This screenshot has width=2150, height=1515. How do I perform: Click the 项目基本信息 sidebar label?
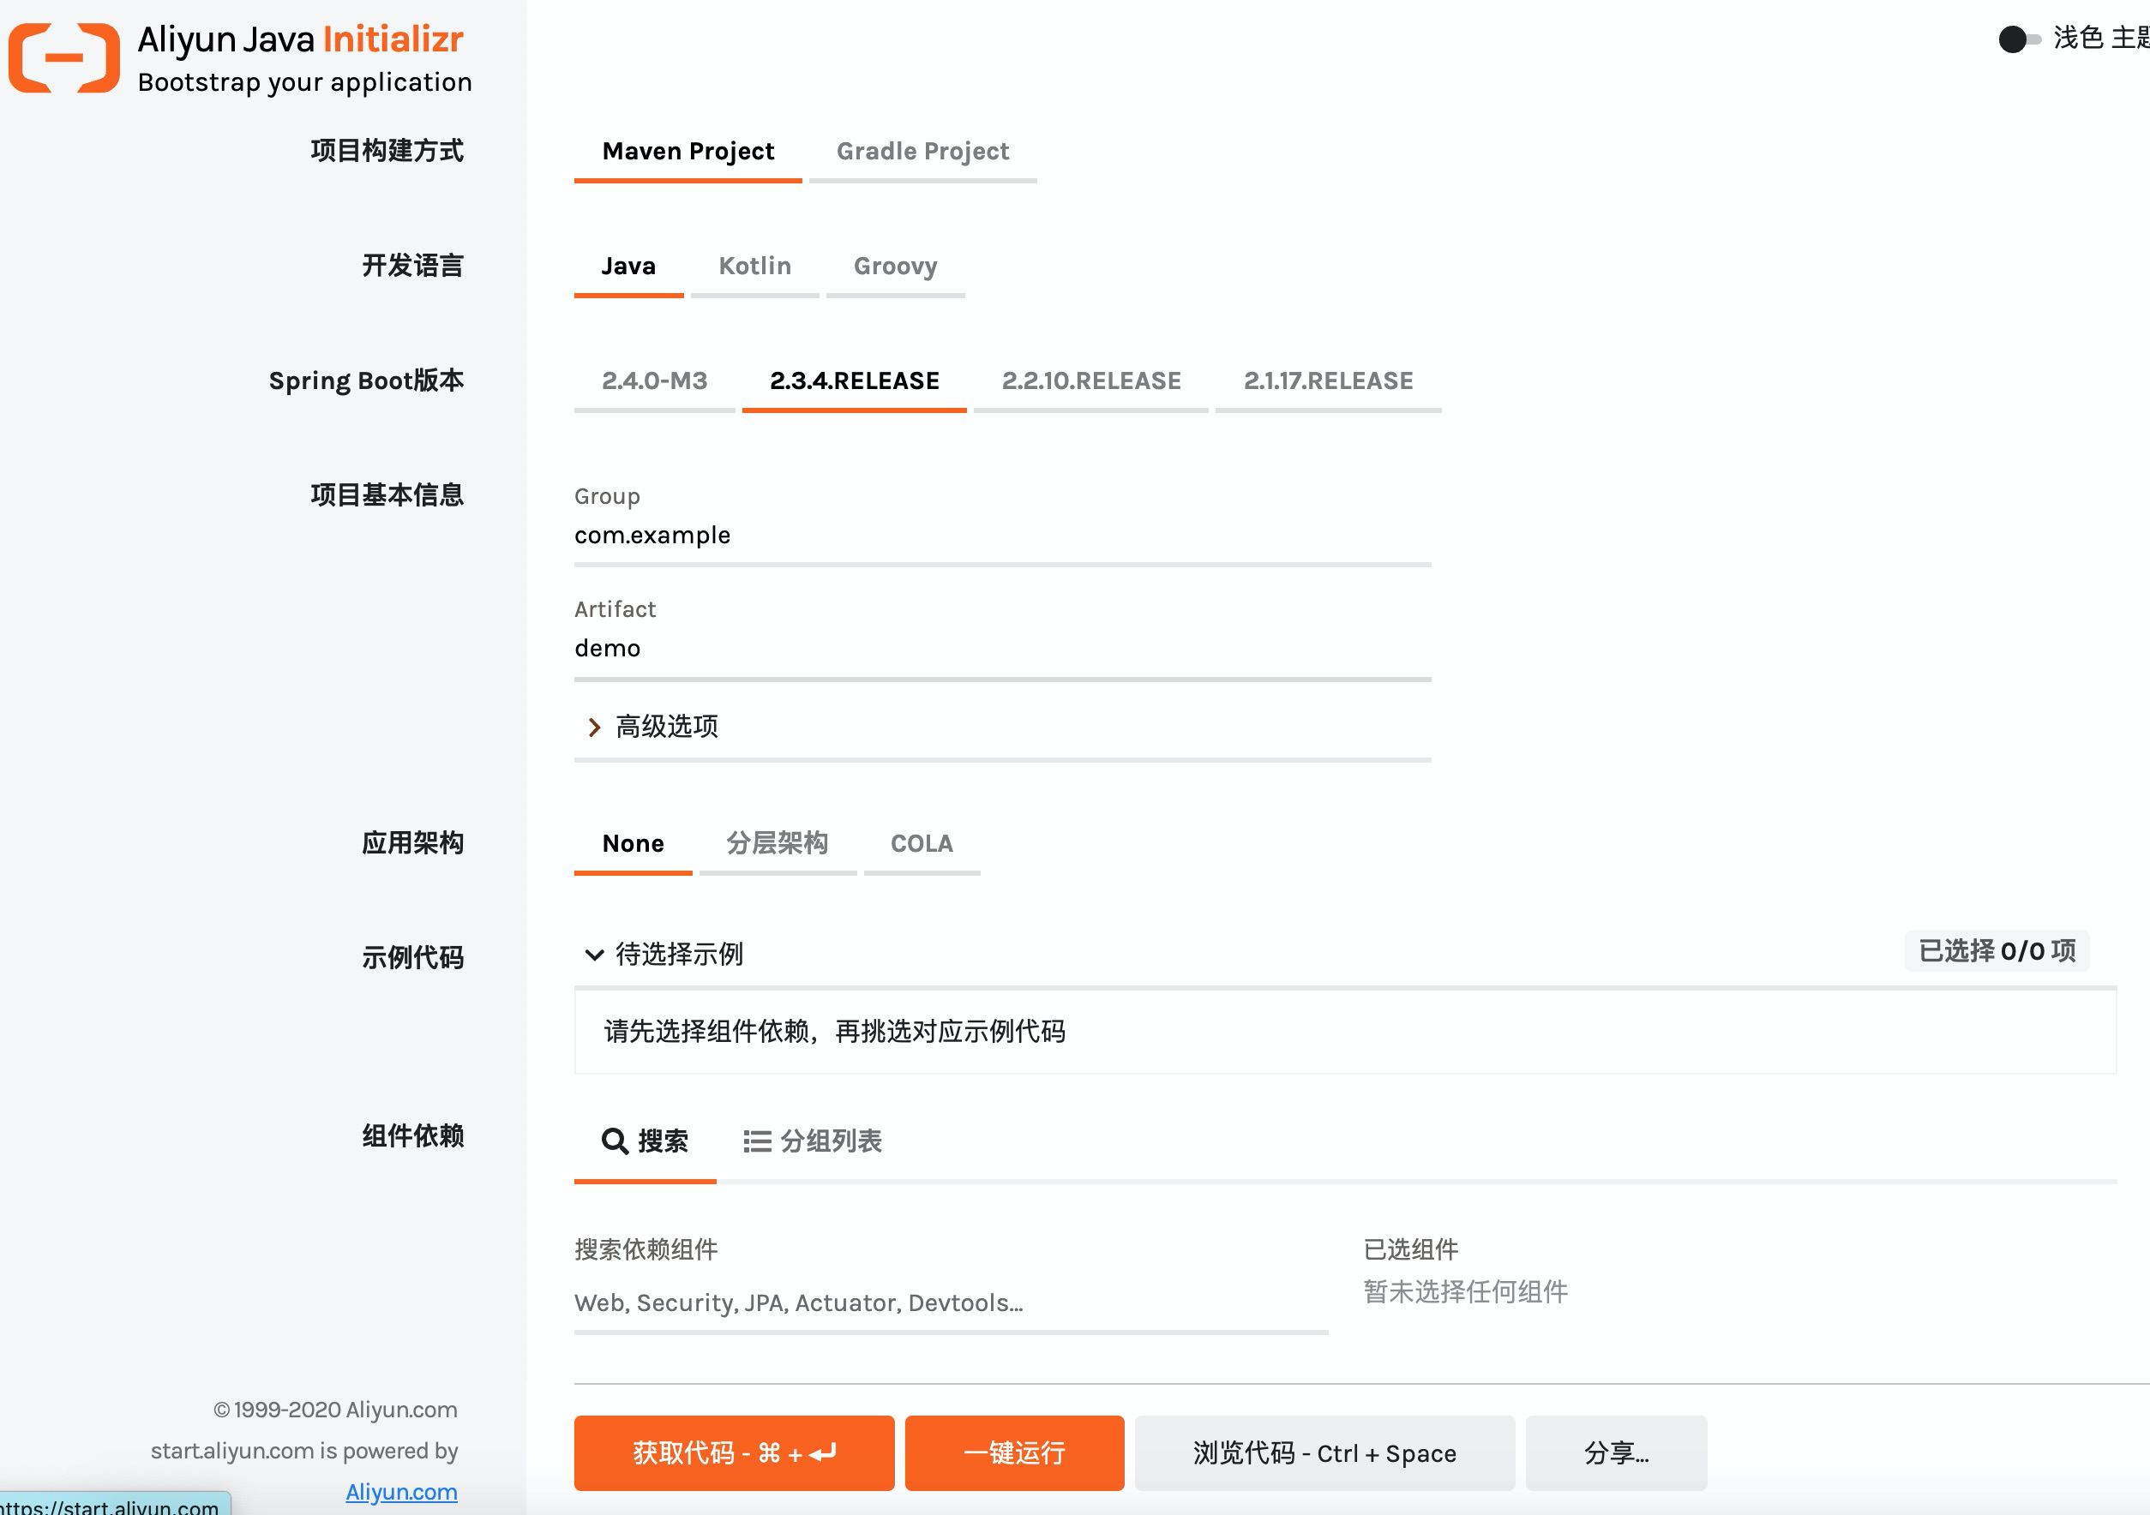point(387,495)
